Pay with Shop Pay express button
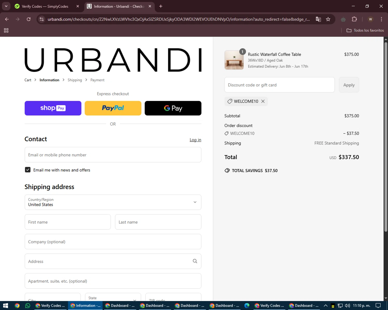This screenshot has width=388, height=310. [x=53, y=108]
